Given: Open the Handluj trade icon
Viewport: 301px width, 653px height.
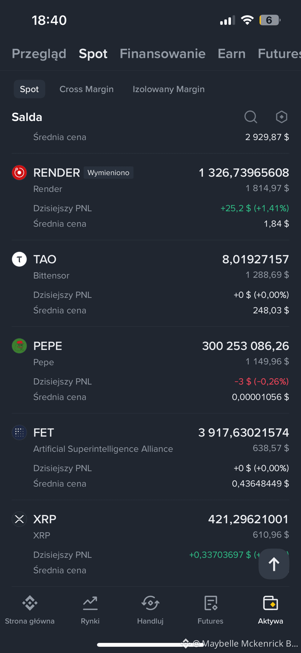Looking at the screenshot, I should [150, 603].
